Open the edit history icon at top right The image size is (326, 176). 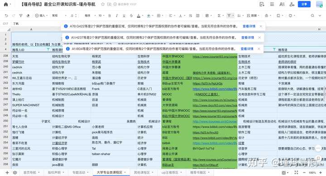[x=262, y=4]
